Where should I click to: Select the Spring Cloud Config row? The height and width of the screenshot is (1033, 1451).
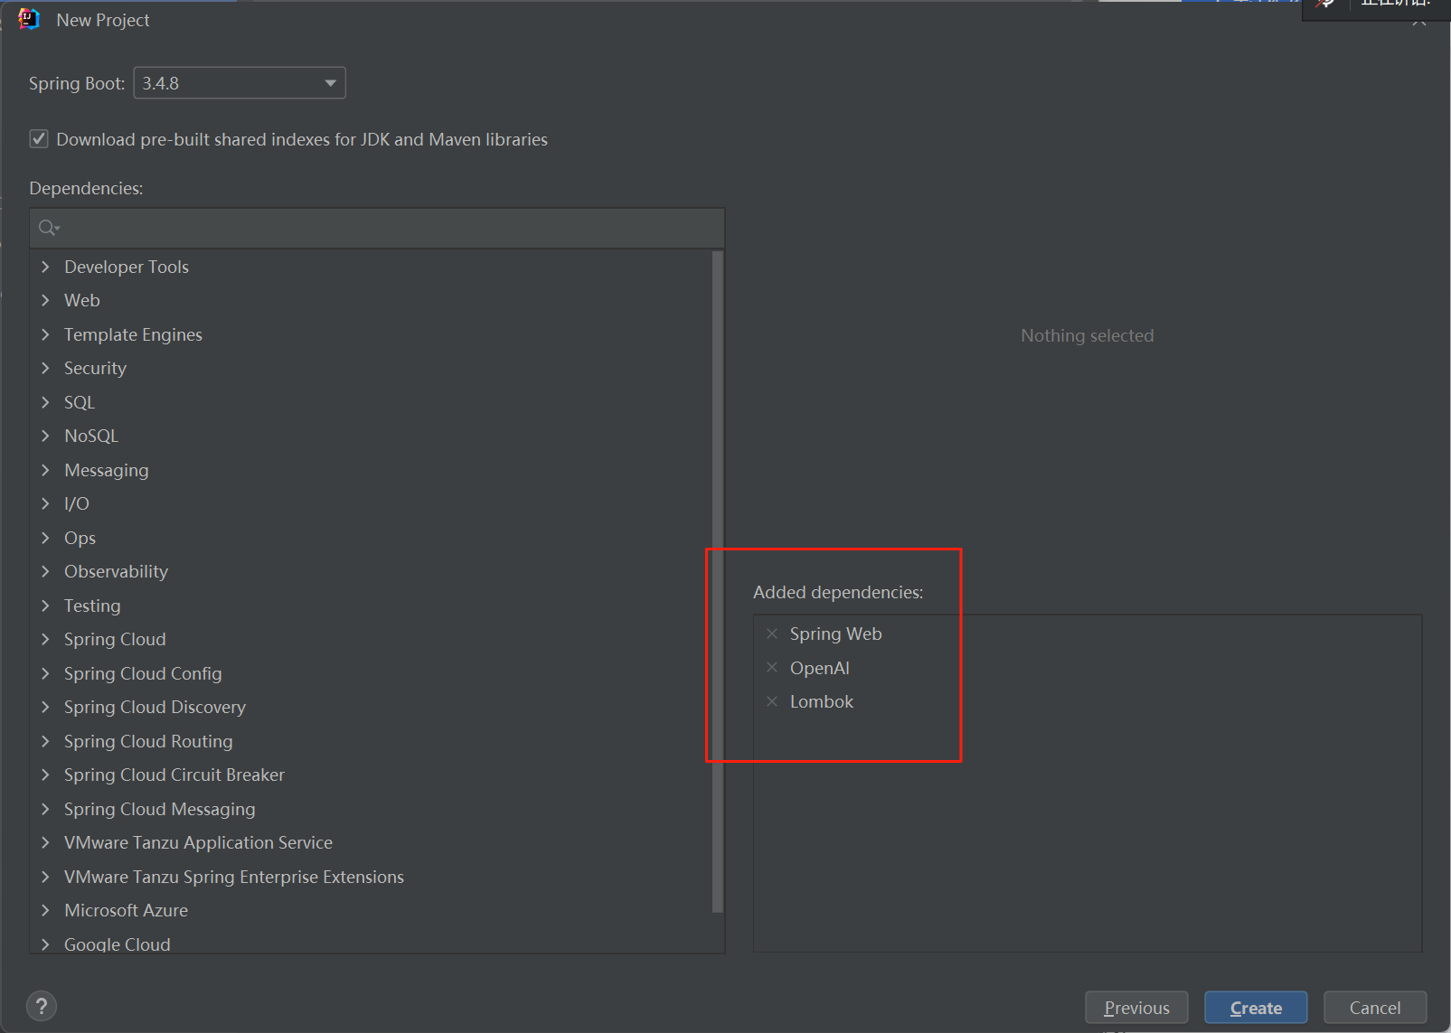point(372,673)
